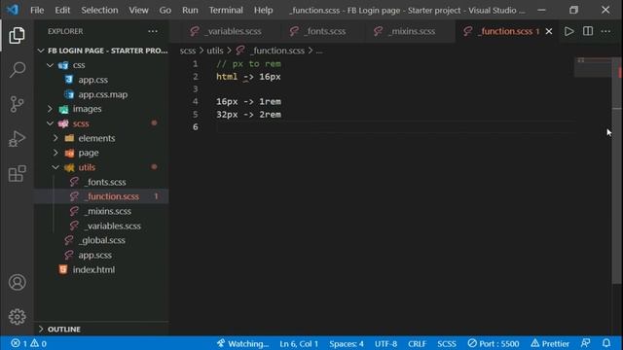This screenshot has width=623, height=350.
Task: Click the scss breadcrumb segment
Action: [x=188, y=51]
